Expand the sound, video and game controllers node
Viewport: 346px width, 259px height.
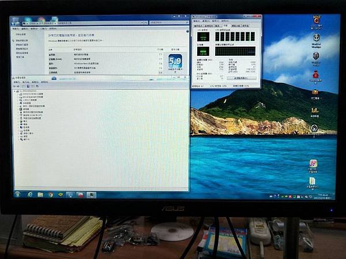18,106
